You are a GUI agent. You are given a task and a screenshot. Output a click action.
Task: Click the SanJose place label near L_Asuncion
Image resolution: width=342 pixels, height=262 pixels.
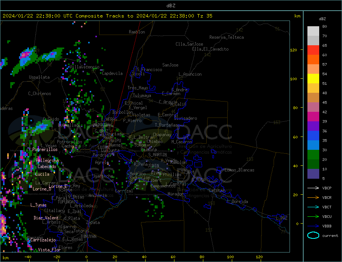click(170, 65)
